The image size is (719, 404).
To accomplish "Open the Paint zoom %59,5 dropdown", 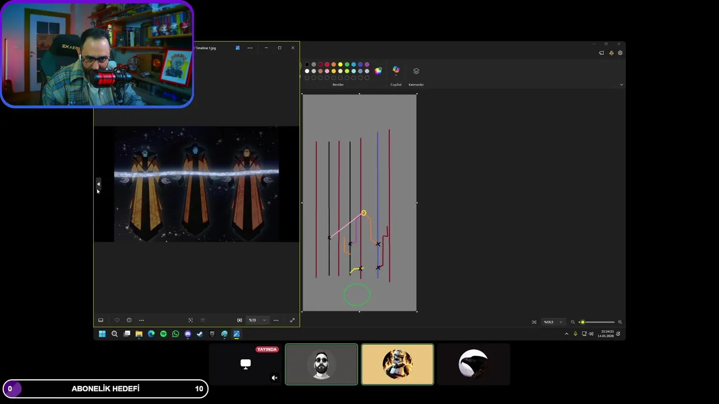I will (x=553, y=322).
